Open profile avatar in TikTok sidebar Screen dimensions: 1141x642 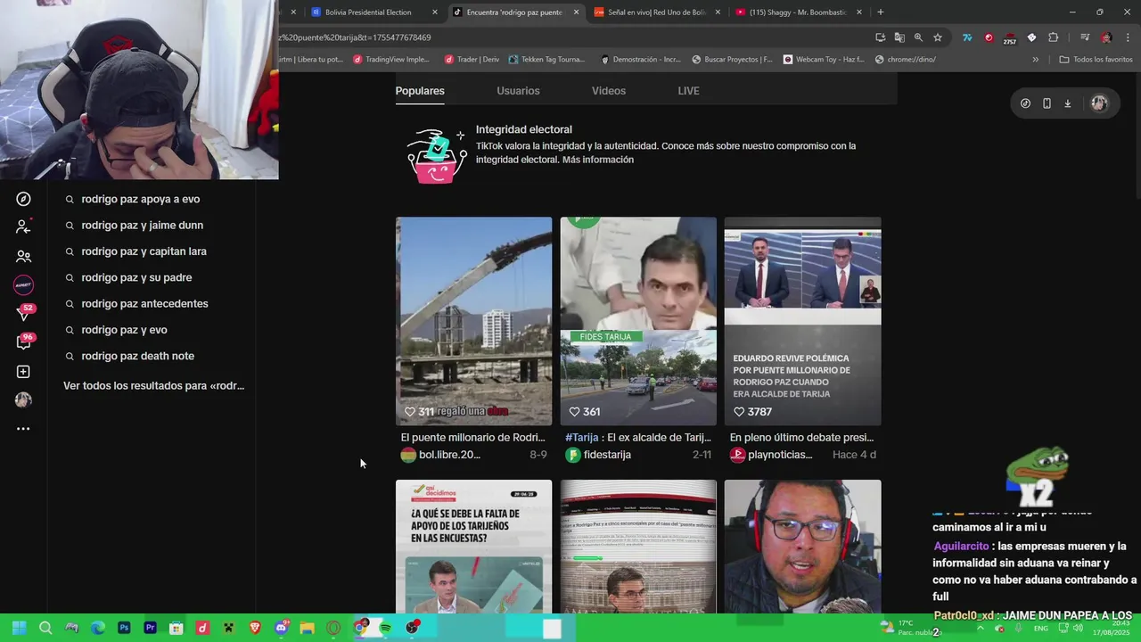pyautogui.click(x=23, y=400)
